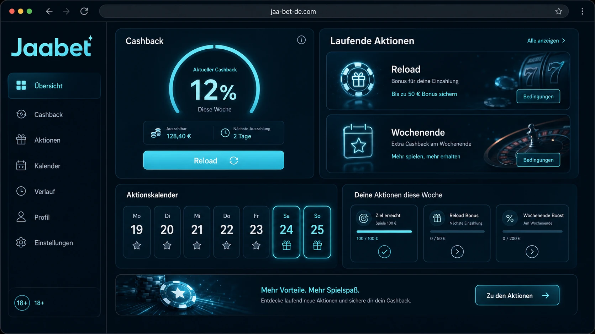Click the jaa-bet-de.com address bar
The image size is (595, 334).
point(334,11)
